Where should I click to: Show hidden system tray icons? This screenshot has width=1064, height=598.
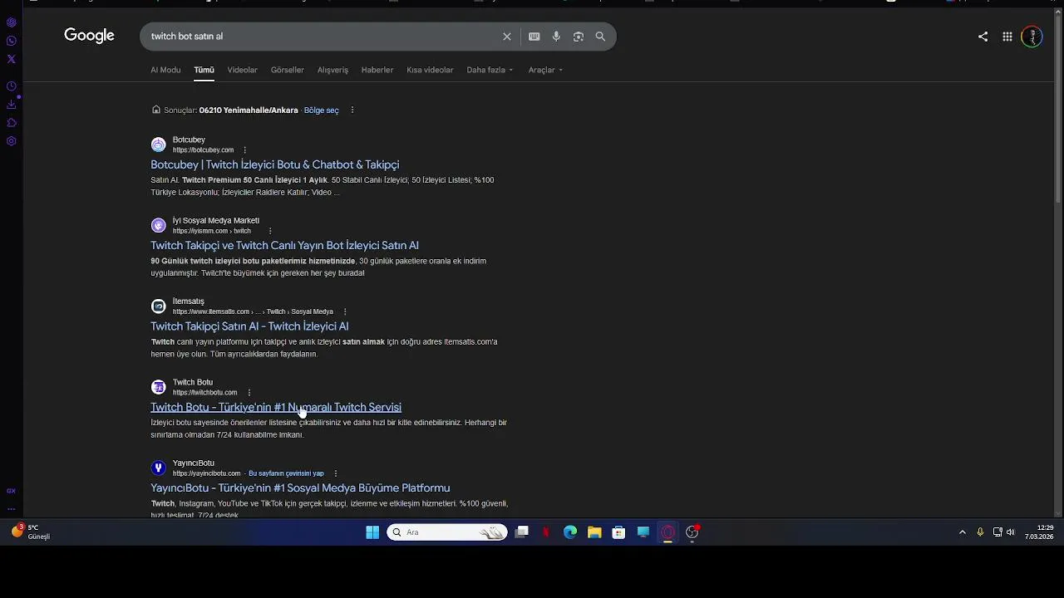[x=963, y=532]
